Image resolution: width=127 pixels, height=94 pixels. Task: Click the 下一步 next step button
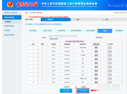(x=83, y=91)
